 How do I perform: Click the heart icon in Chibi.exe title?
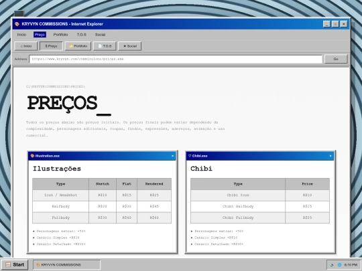click(x=190, y=156)
